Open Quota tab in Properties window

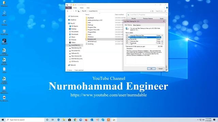pyautogui.click(x=161, y=18)
